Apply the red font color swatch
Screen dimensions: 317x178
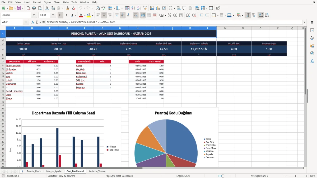tap(81, 15)
